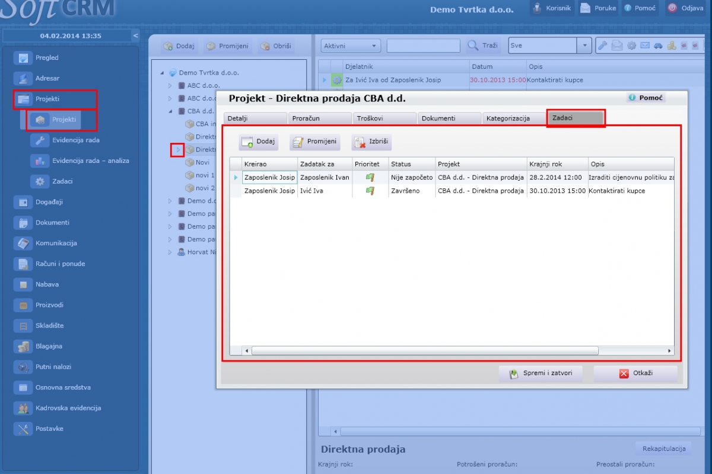Open the Aktivni status dropdown
This screenshot has width=712, height=474.
coord(351,46)
